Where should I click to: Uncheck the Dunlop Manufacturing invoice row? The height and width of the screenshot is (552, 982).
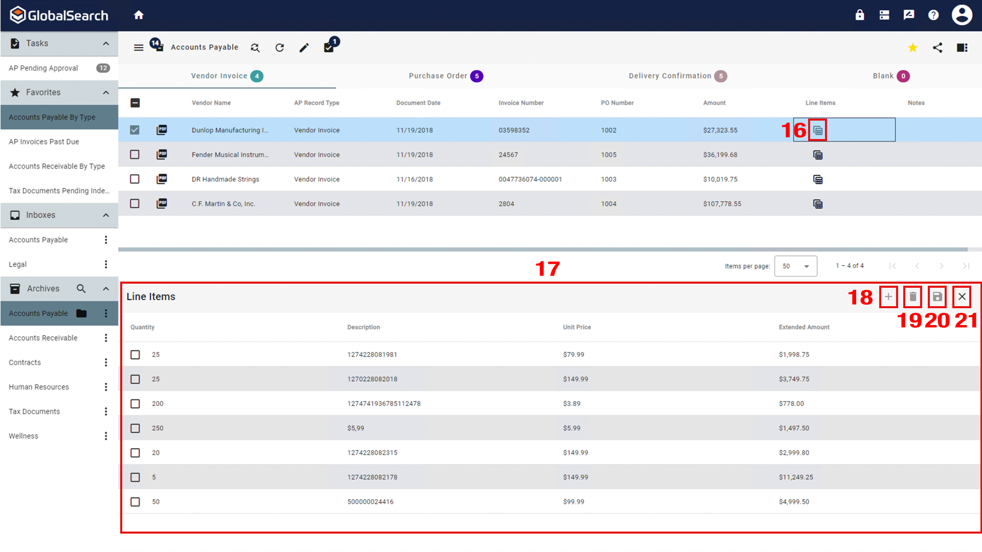pyautogui.click(x=135, y=130)
